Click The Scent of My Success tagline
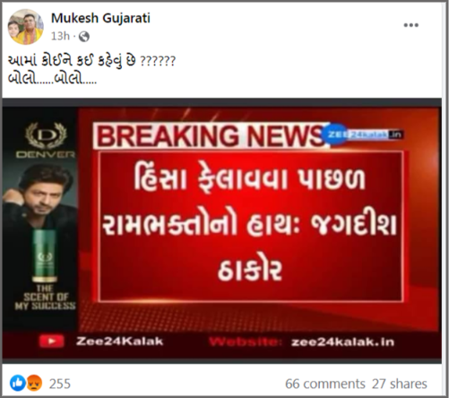Screen dimensions: 449x398 click(x=46, y=298)
